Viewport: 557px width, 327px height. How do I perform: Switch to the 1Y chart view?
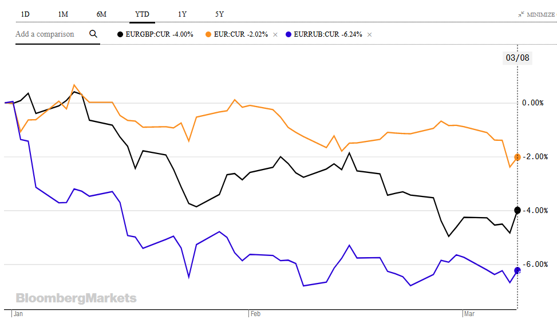[182, 14]
